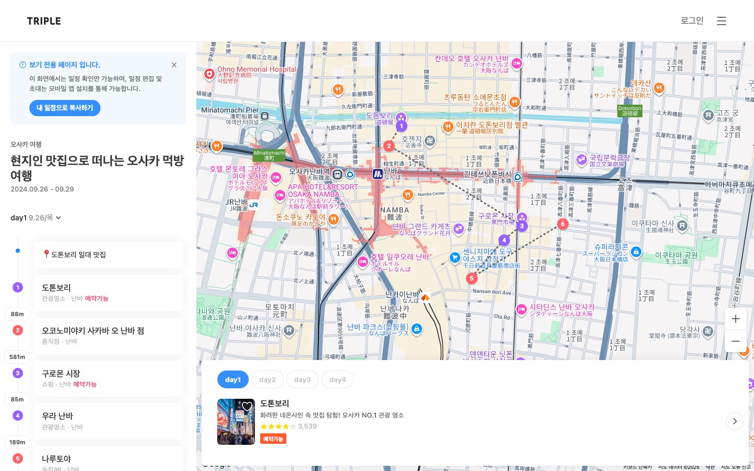Expand the day1 9.26/목 date dropdown
The width and height of the screenshot is (754, 471).
[x=36, y=218]
